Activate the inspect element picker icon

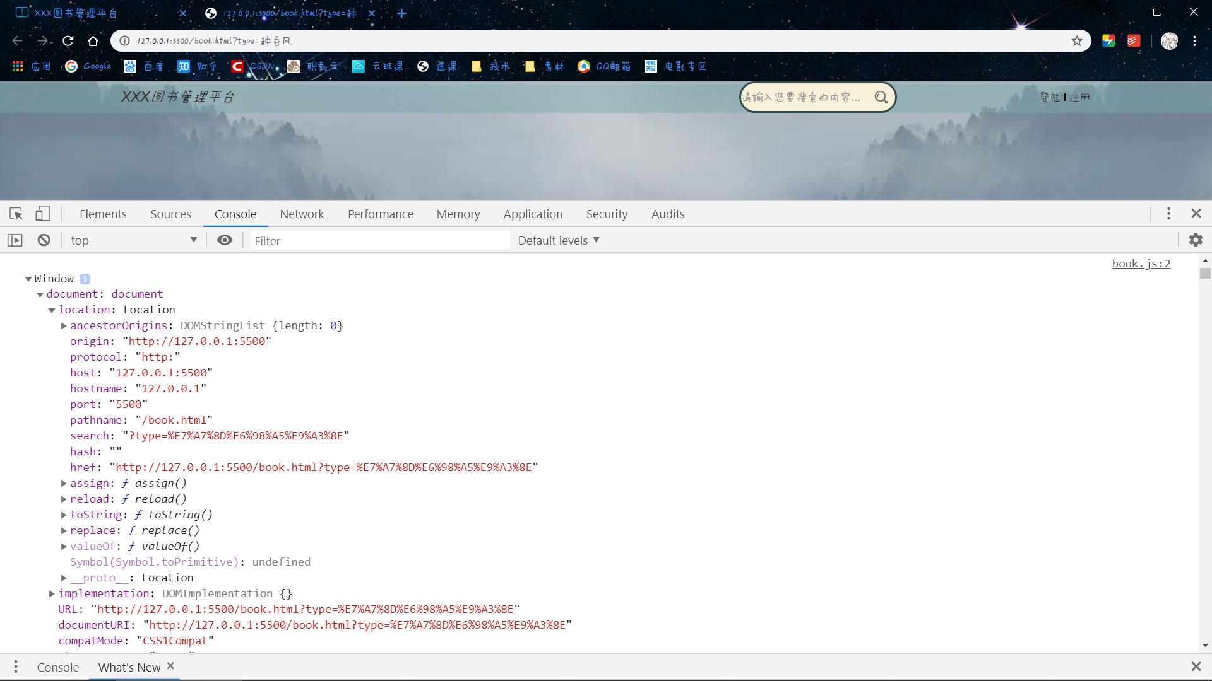pyautogui.click(x=16, y=214)
